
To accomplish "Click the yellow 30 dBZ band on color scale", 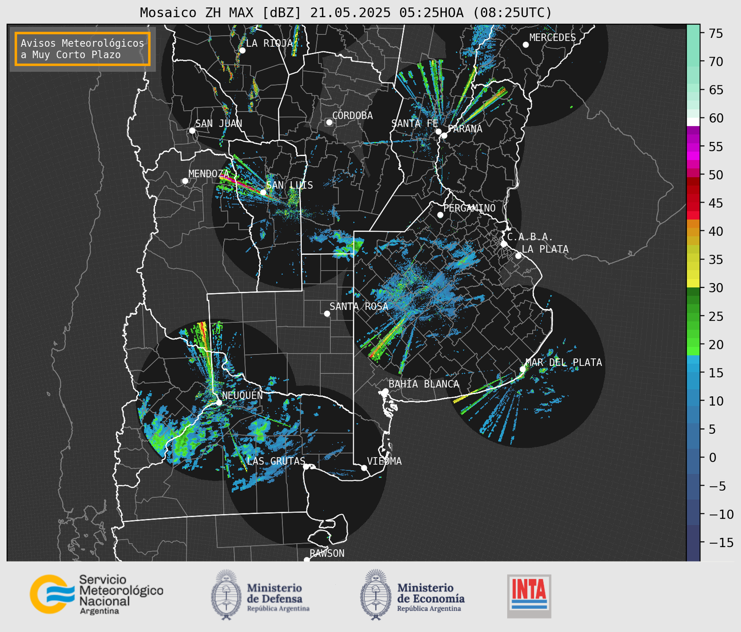I will (x=693, y=283).
